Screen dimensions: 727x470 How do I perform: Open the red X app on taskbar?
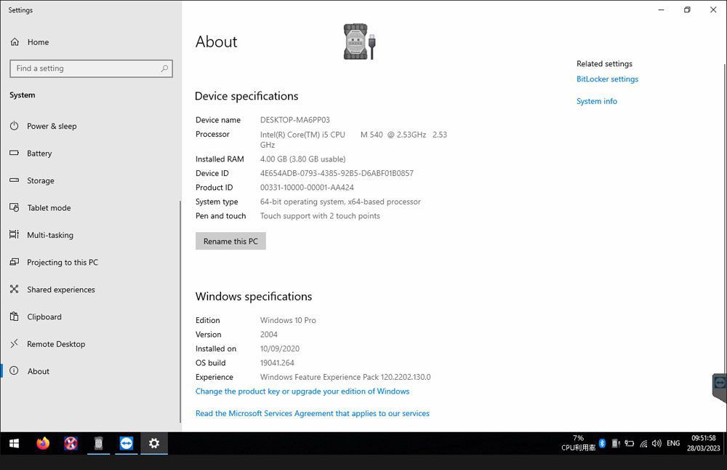point(71,444)
